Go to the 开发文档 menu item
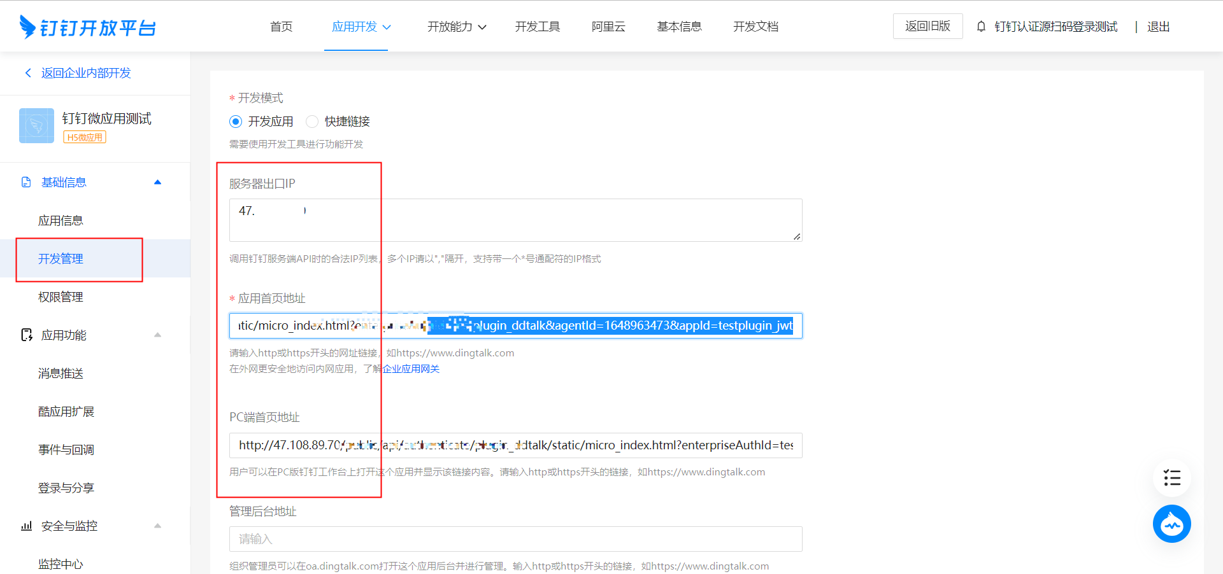Screen dimensions: 1223x574 [755, 27]
